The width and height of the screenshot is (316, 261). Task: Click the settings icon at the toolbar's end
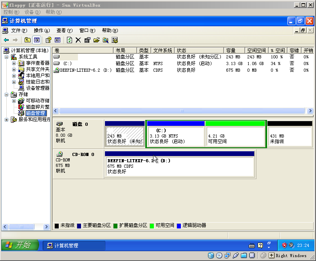coord(115,40)
